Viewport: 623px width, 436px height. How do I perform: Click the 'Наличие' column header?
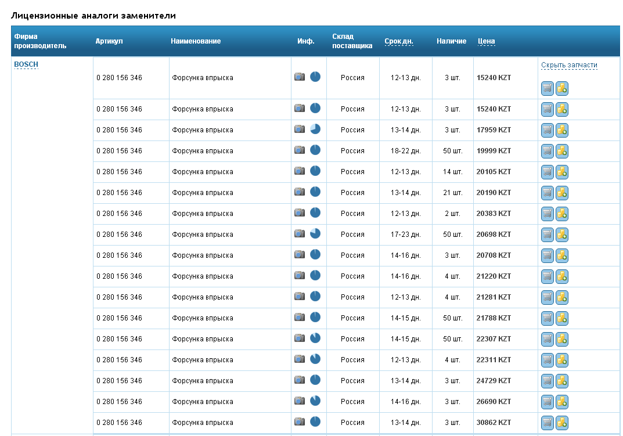click(451, 41)
